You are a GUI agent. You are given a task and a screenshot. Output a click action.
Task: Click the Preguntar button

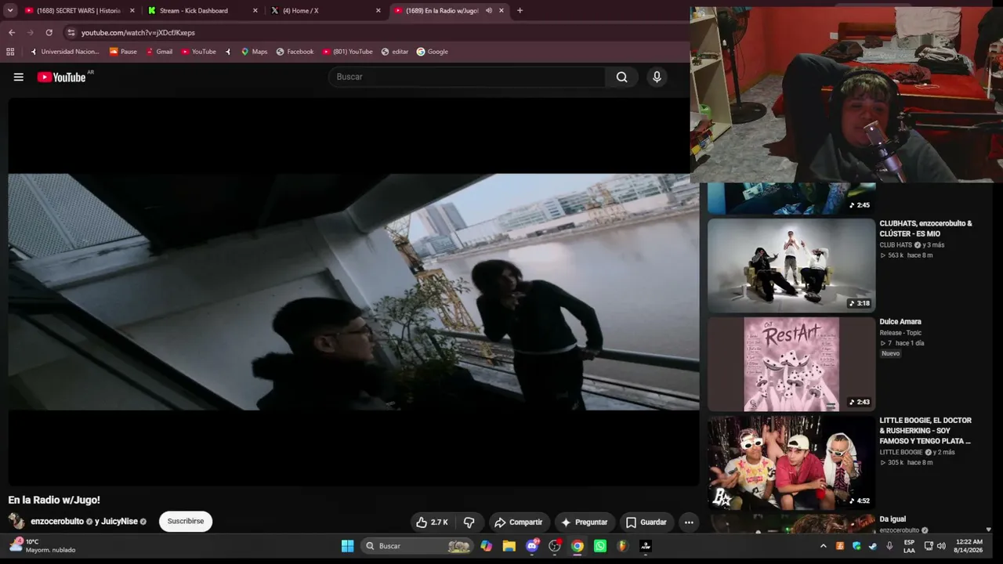point(584,522)
